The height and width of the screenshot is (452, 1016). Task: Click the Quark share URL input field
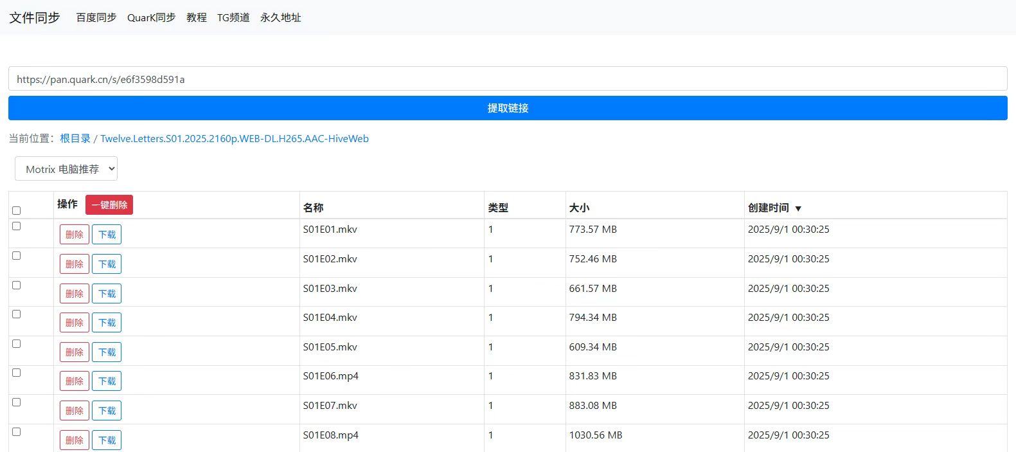(508, 79)
